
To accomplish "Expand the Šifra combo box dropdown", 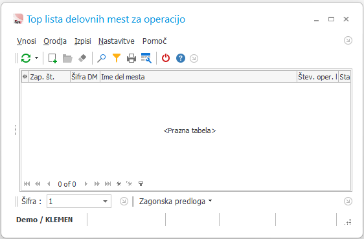I will 105,202.
